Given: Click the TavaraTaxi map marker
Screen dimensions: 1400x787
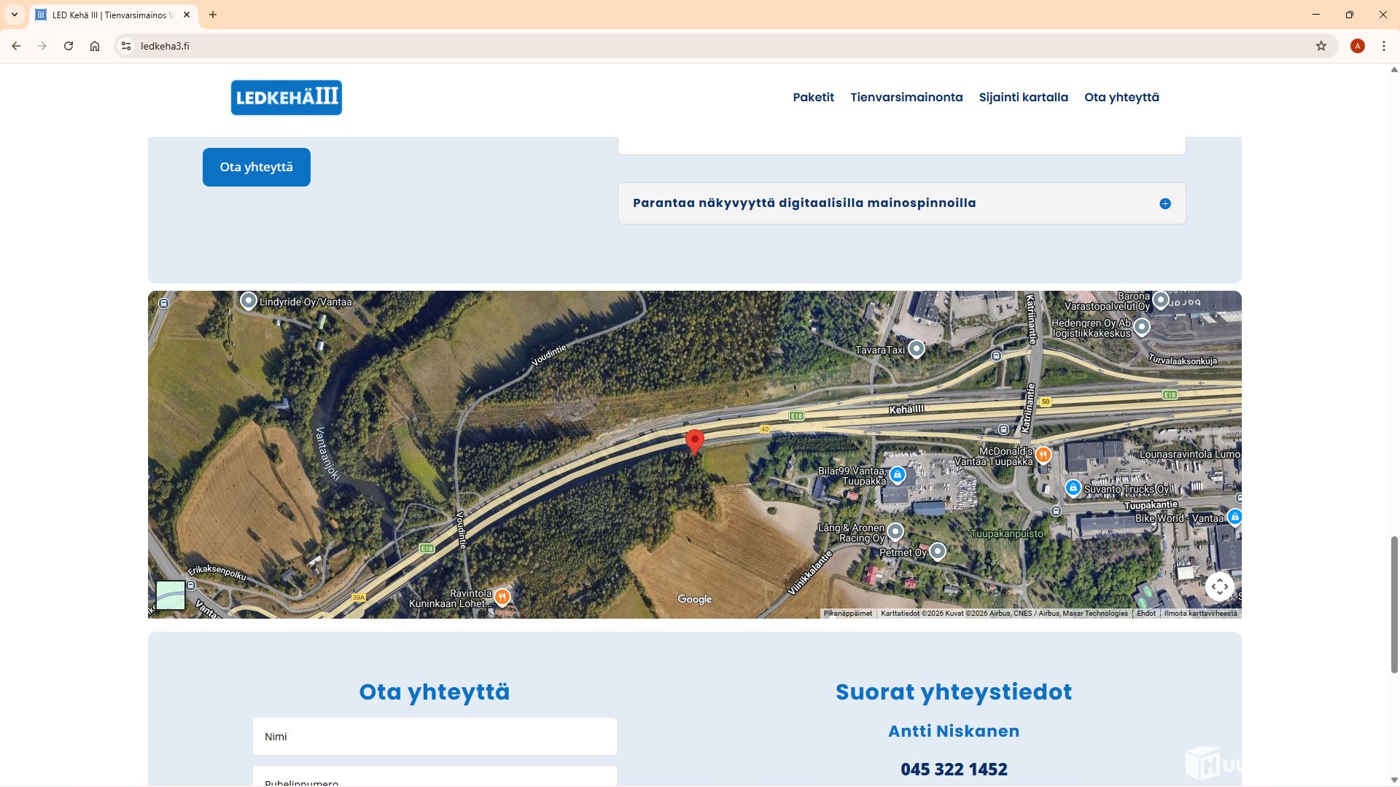Looking at the screenshot, I should click(x=917, y=349).
